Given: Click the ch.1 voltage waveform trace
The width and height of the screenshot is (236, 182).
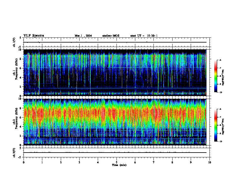Looking at the screenshot, I should tap(115, 42).
